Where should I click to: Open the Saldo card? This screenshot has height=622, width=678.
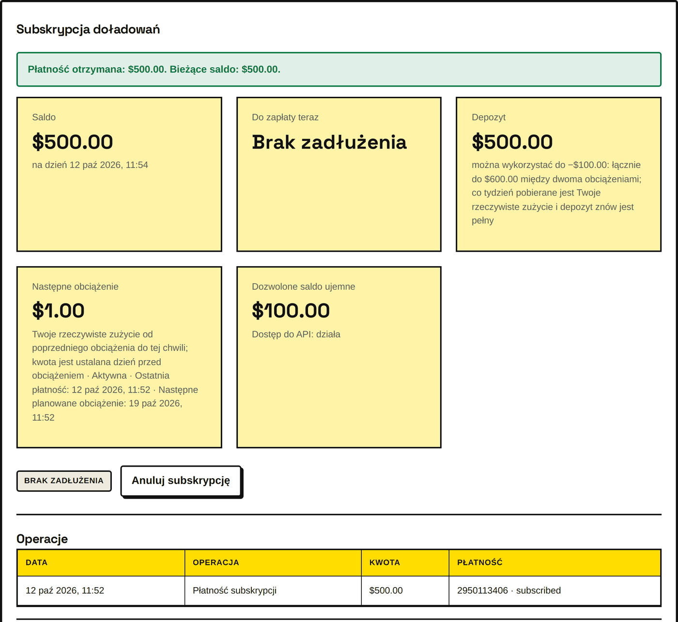[x=119, y=174]
